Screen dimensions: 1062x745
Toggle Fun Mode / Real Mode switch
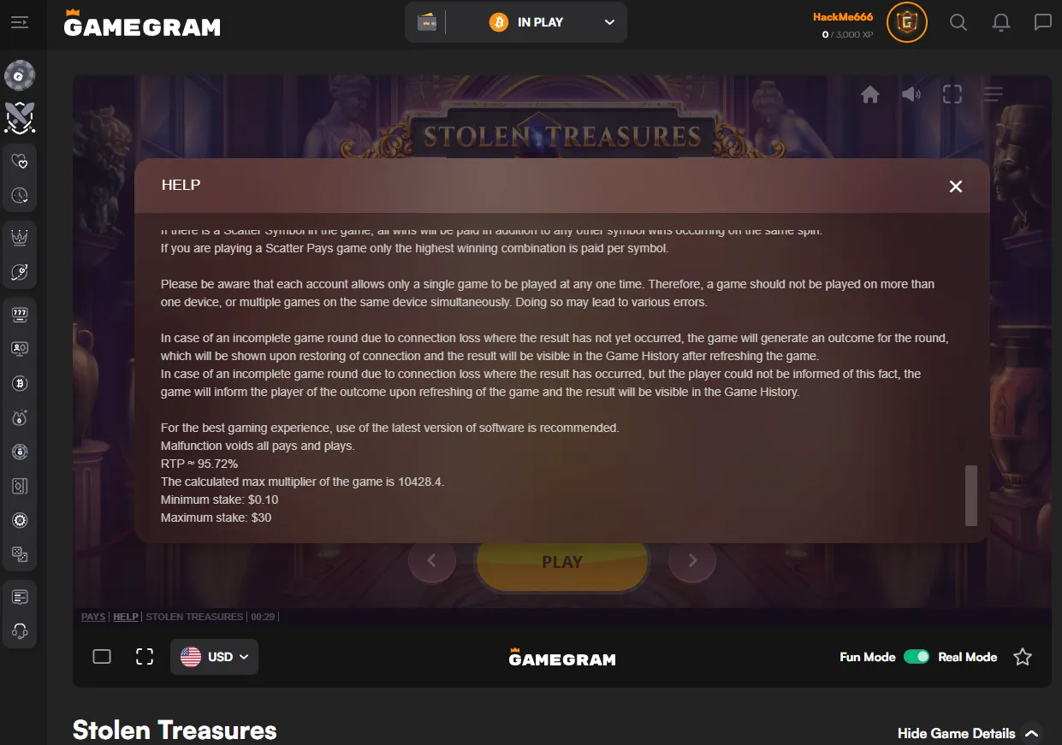917,657
